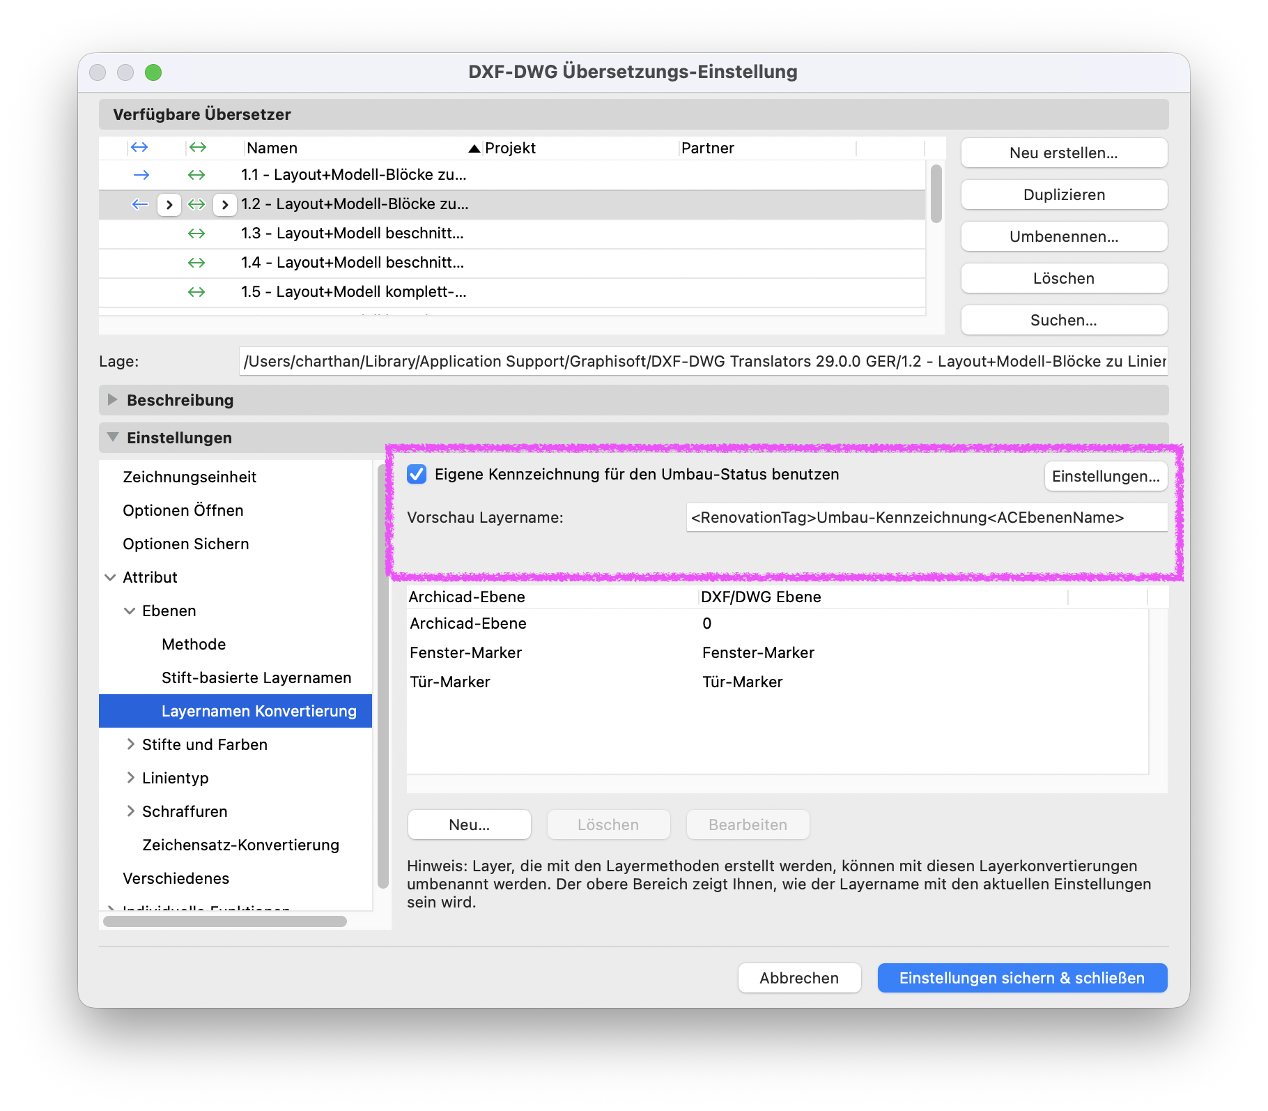
Task: Click the blue right arrow icon for translator 1.1
Action: coord(141,175)
